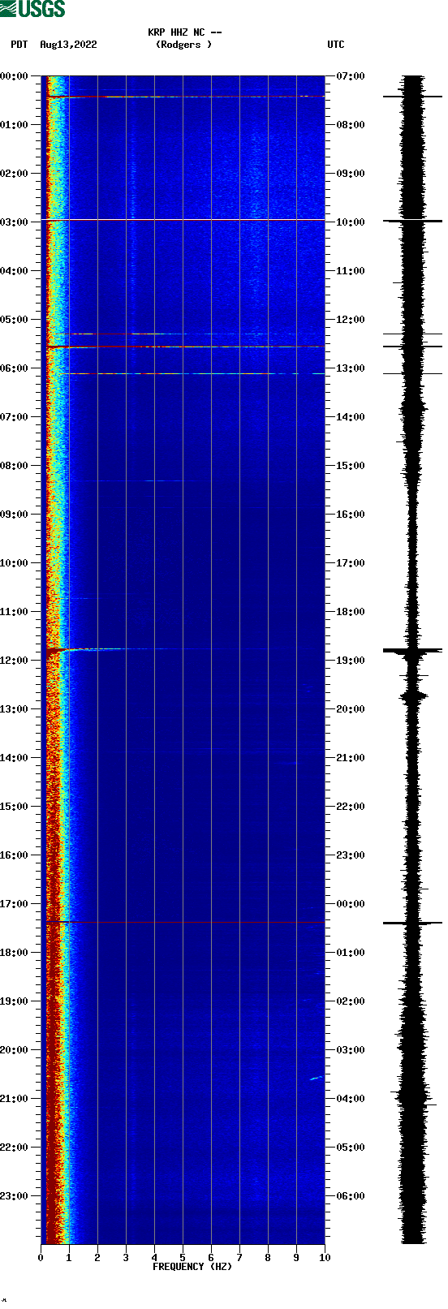Click the PDT time label '03:00'

tap(14, 222)
